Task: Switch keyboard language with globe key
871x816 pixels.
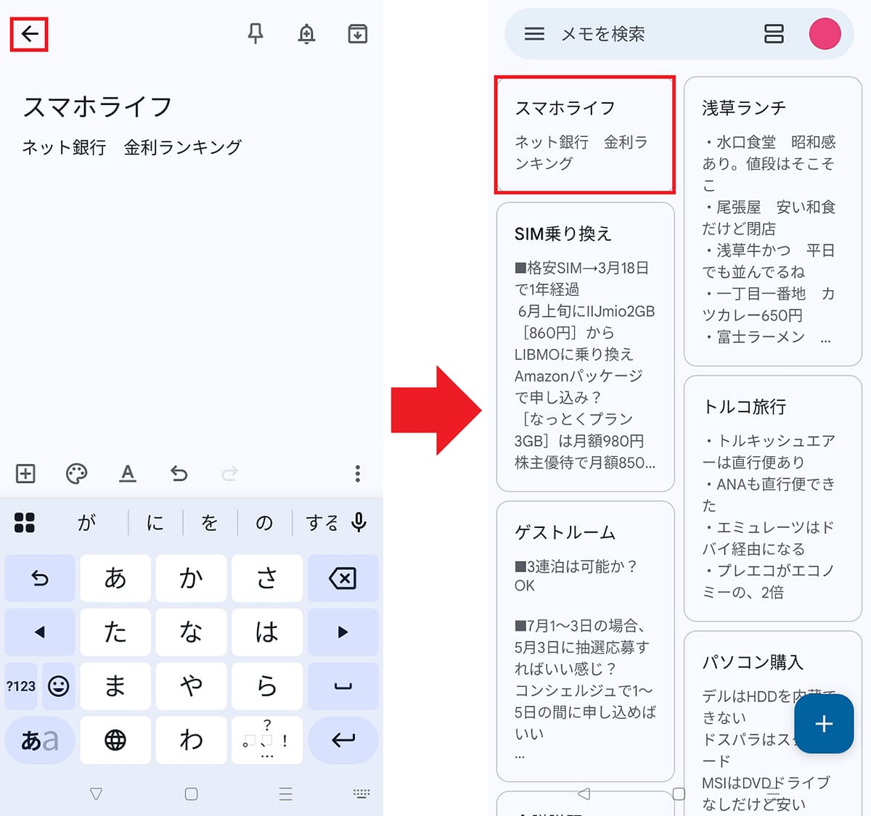Action: (115, 740)
